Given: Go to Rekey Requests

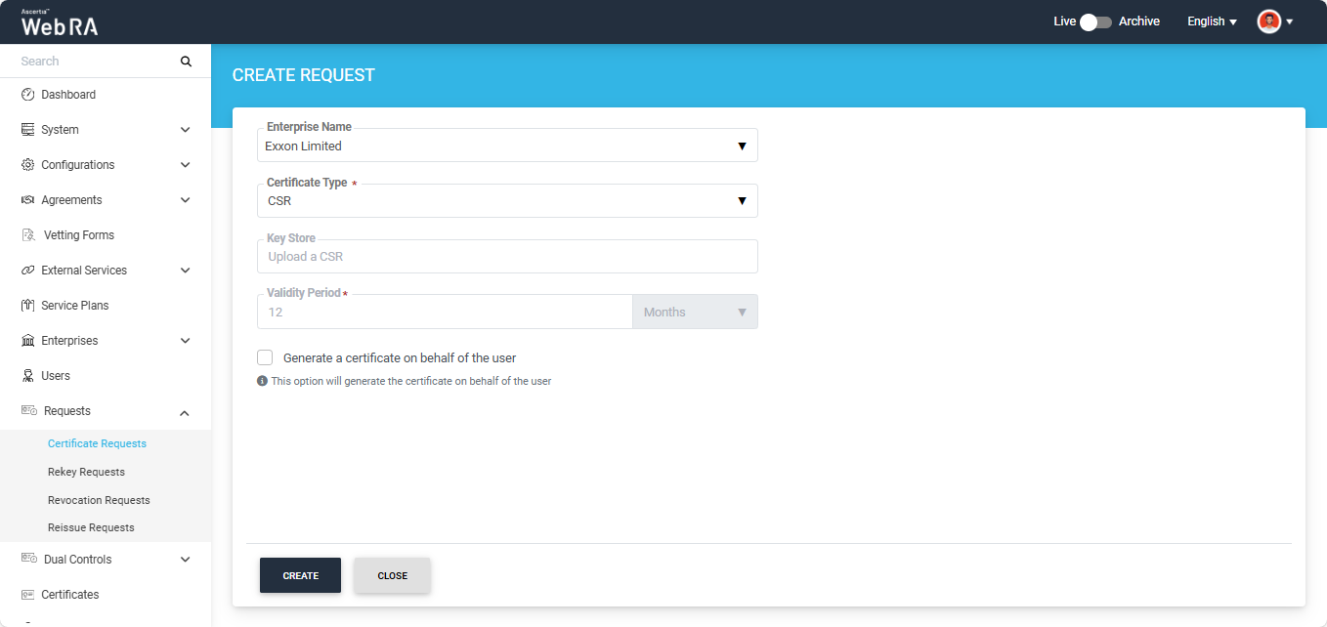Looking at the screenshot, I should click(x=86, y=472).
